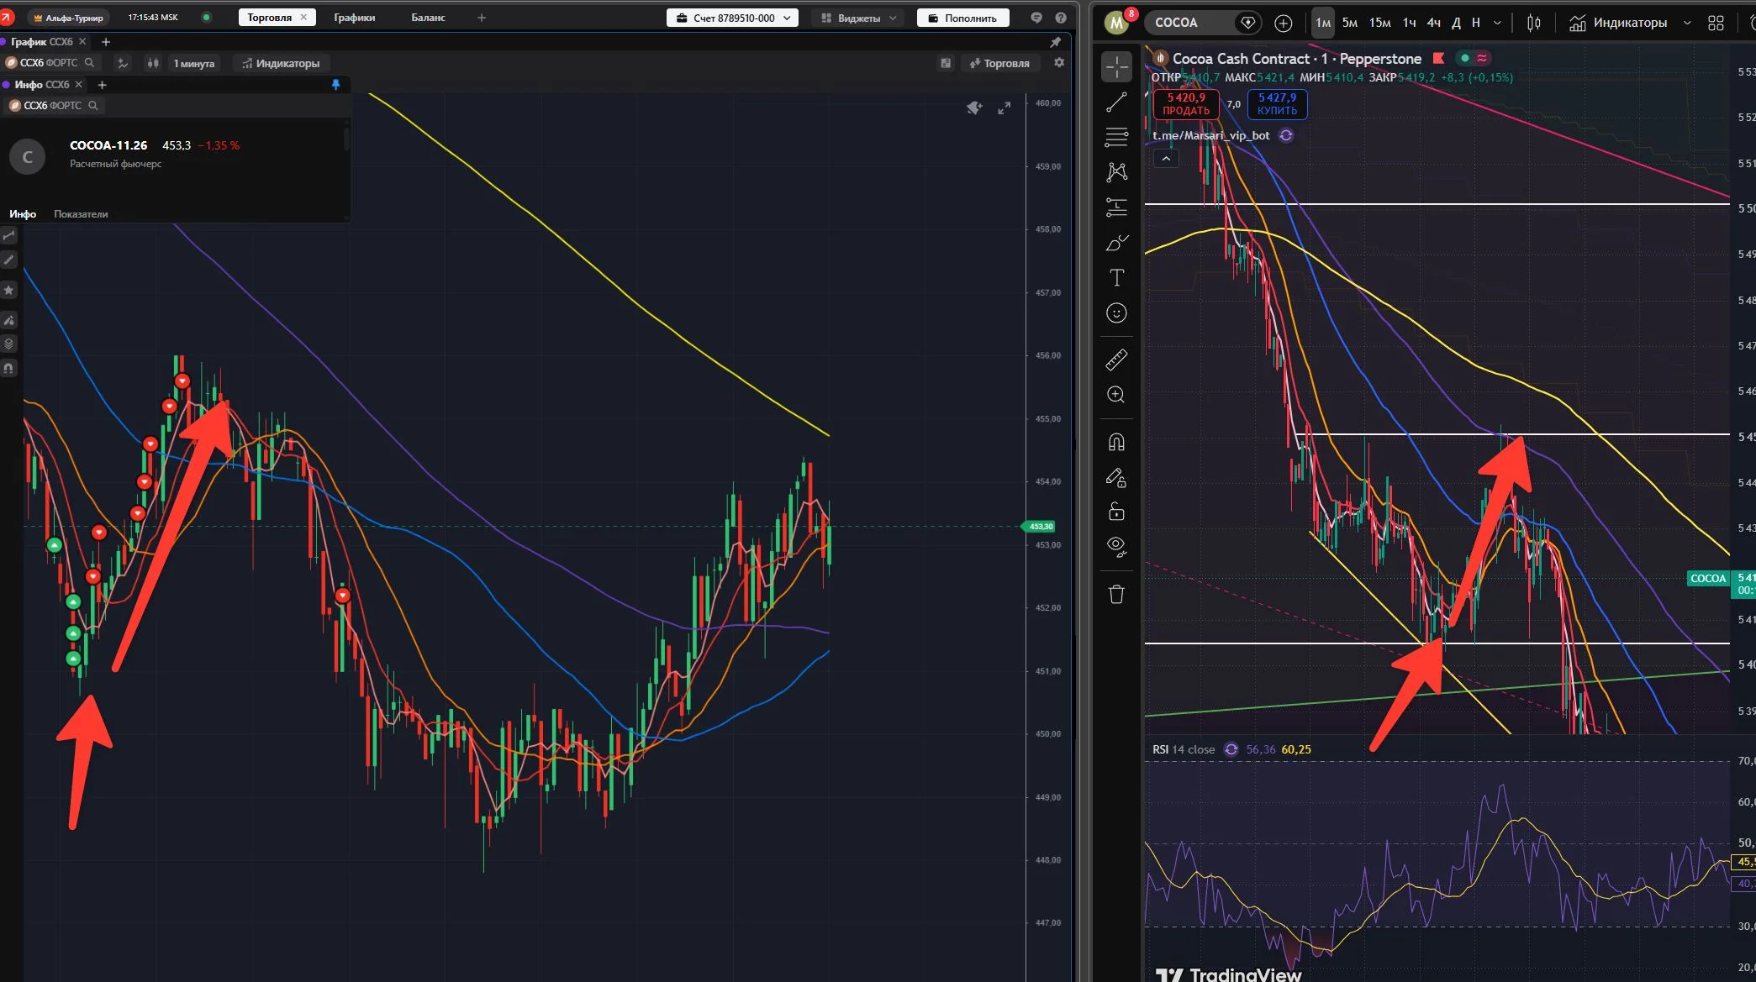Open the Fibonacci retracement tools
Viewport: 1756px width, 982px height.
[x=1116, y=137]
